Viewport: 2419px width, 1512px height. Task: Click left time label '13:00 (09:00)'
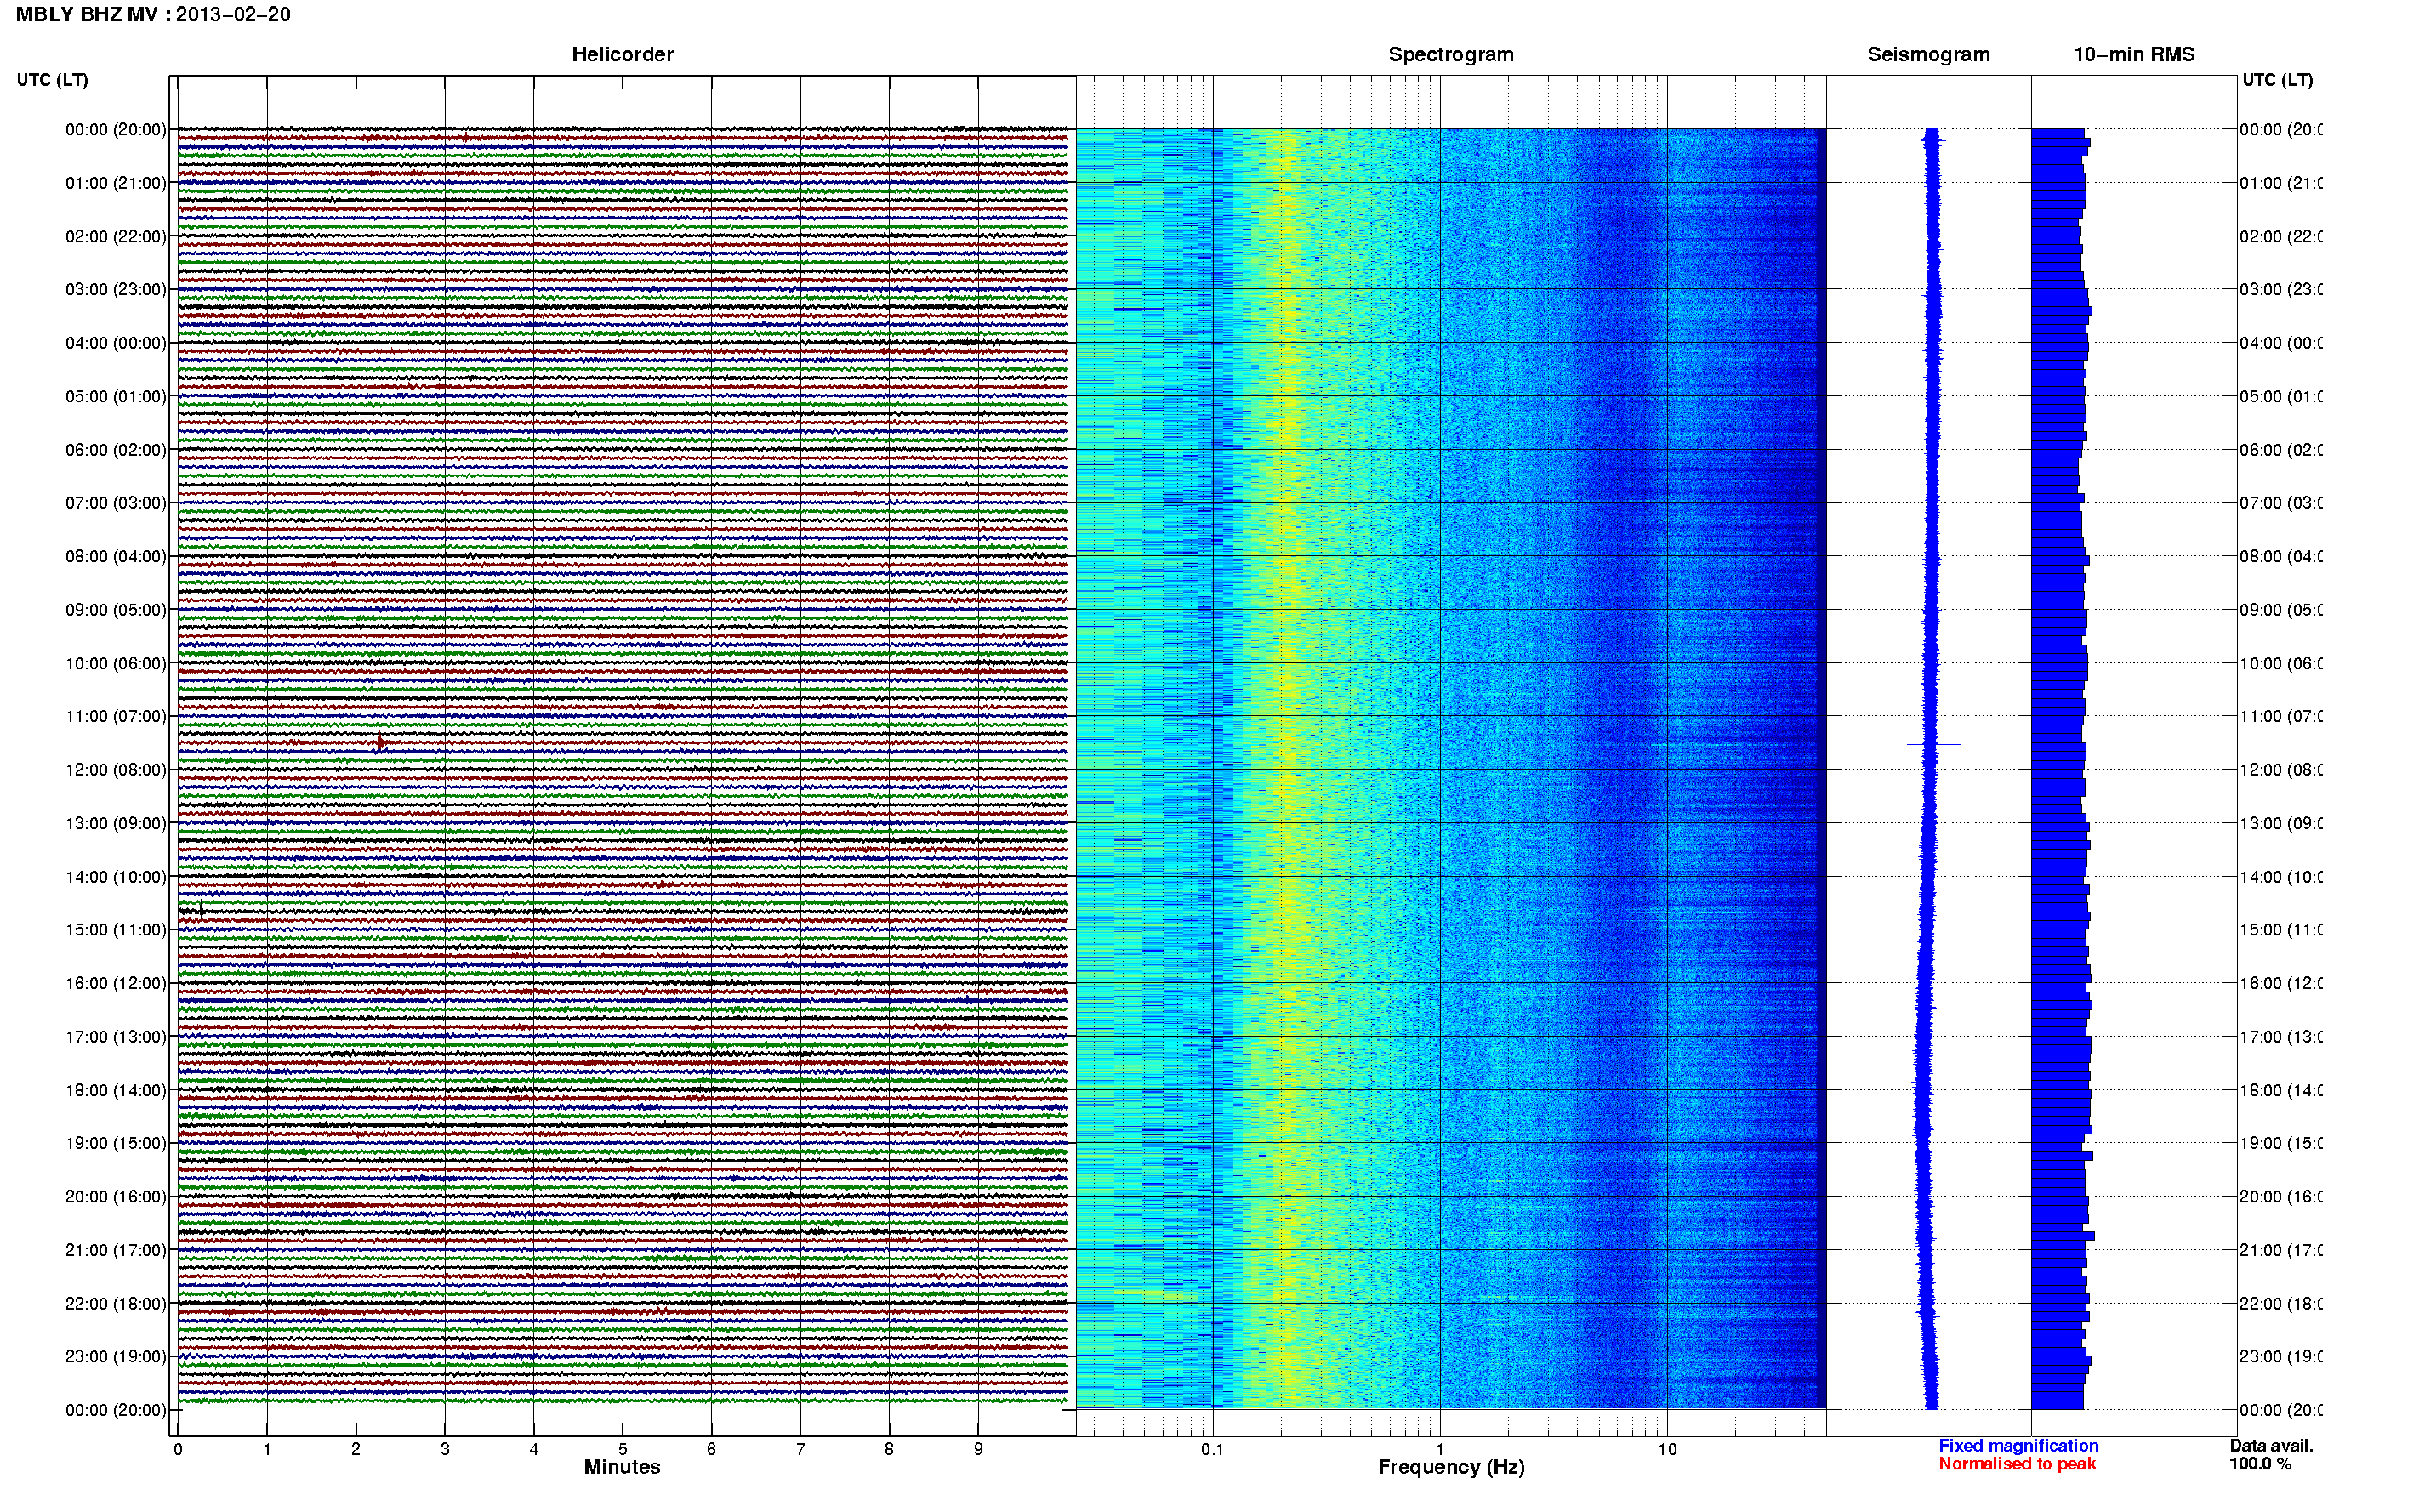point(116,823)
